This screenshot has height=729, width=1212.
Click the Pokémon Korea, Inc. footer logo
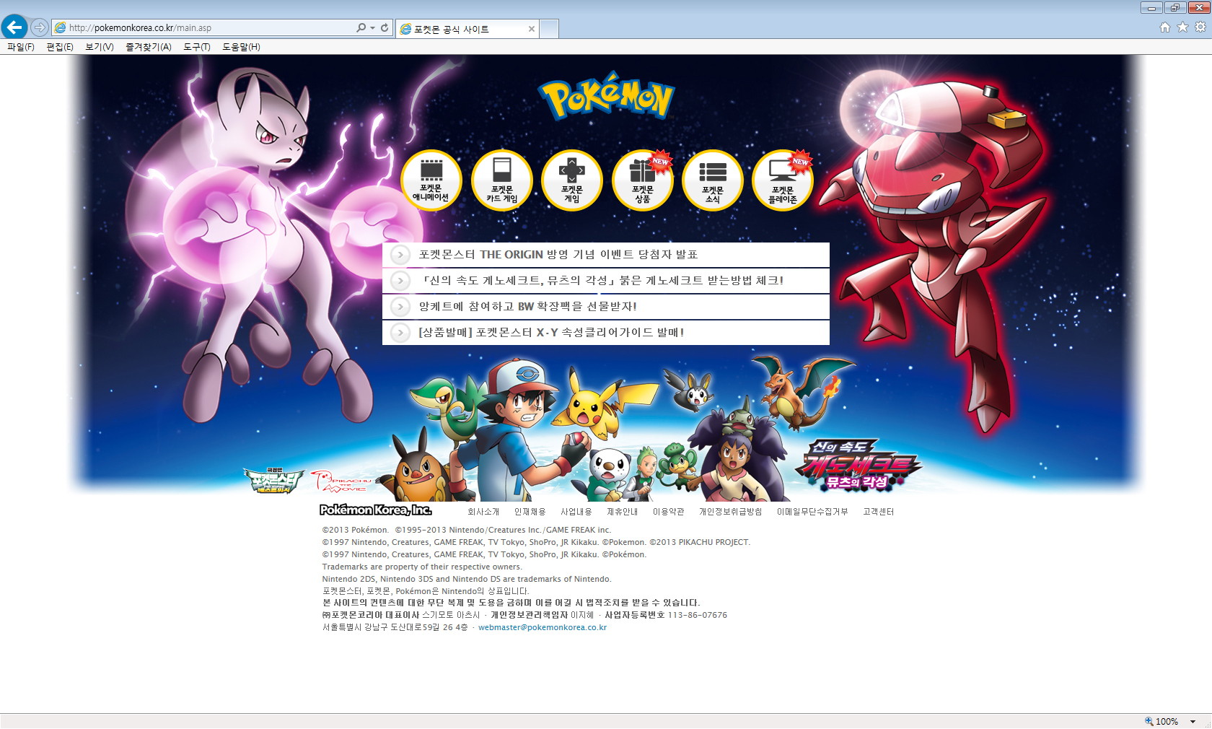376,510
